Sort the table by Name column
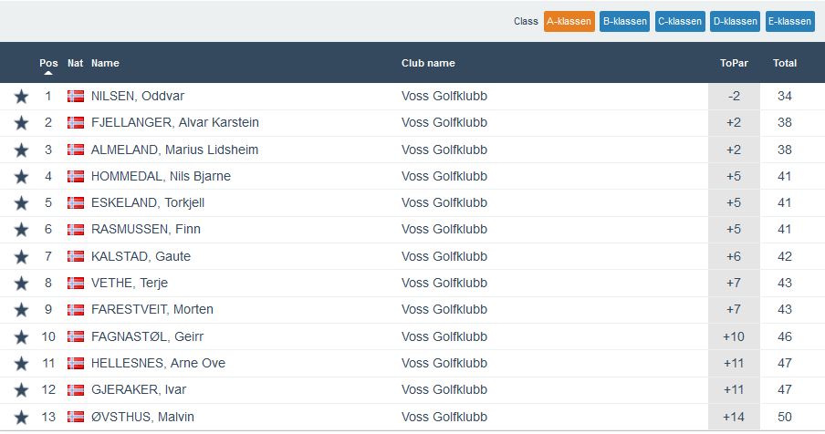The image size is (825, 434). tap(105, 64)
